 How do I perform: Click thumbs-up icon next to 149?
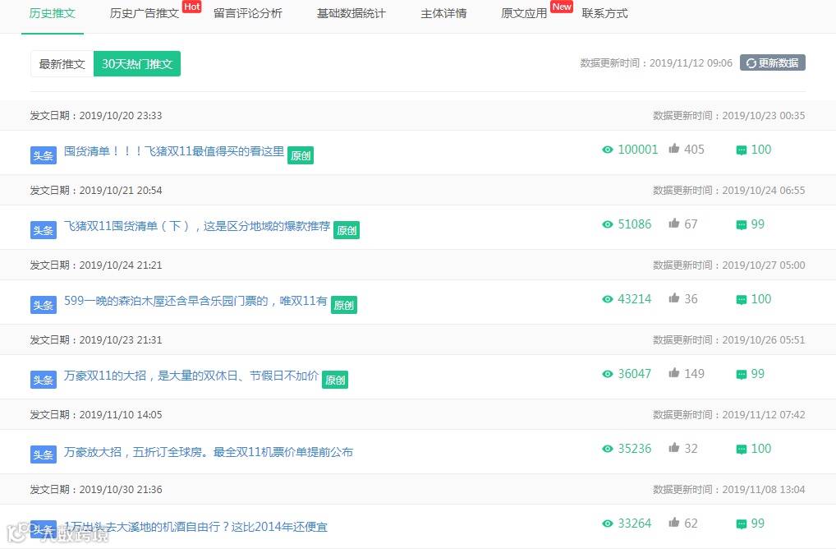pyautogui.click(x=674, y=372)
